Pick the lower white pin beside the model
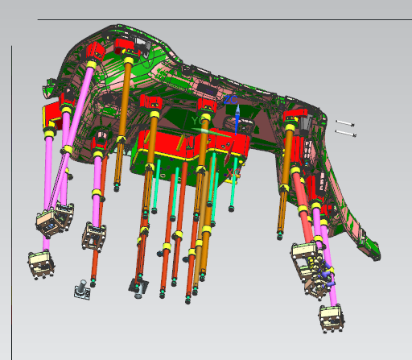Screen dimensions: 412x360 click(346, 133)
